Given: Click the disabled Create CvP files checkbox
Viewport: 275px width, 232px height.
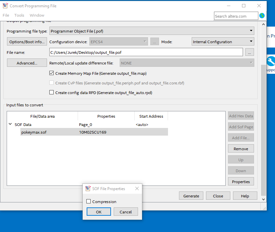Looking at the screenshot, I should pos(51,83).
